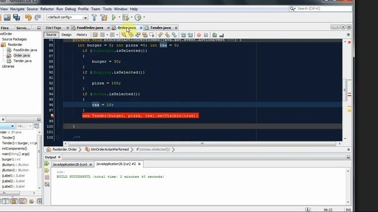Switch to Start Page tab
The width and height of the screenshot is (378, 212).
coord(53,28)
